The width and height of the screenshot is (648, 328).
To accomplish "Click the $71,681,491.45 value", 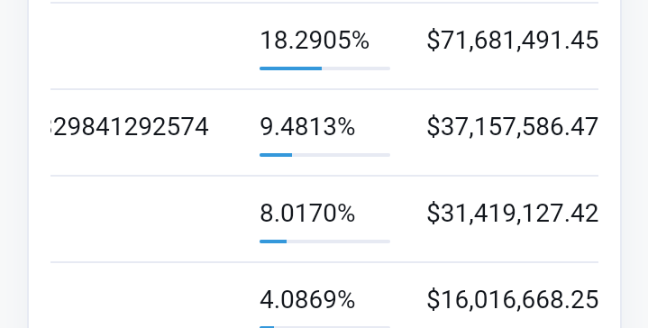I will (513, 41).
